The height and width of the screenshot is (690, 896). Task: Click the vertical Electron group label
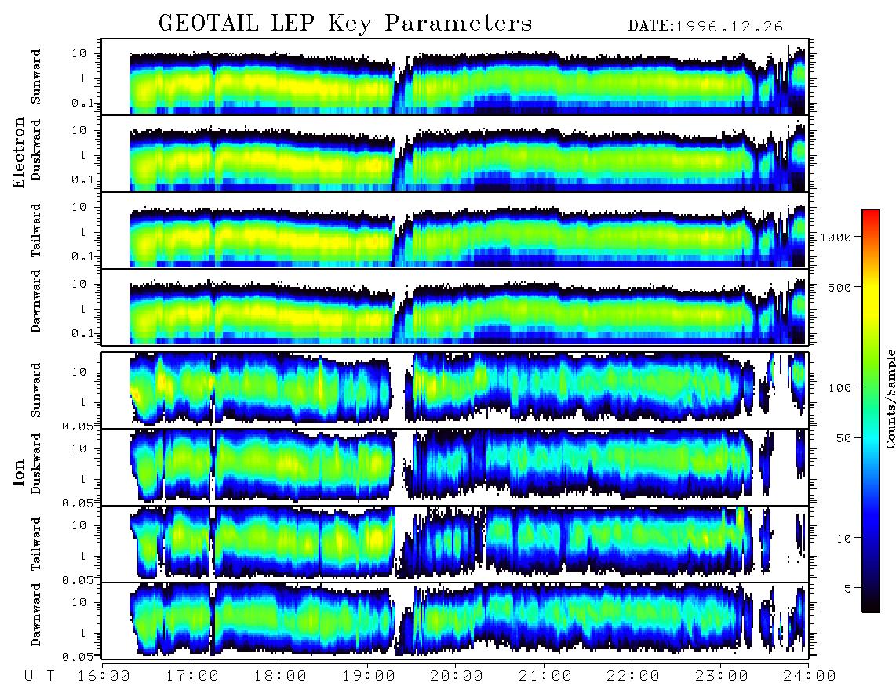click(19, 152)
